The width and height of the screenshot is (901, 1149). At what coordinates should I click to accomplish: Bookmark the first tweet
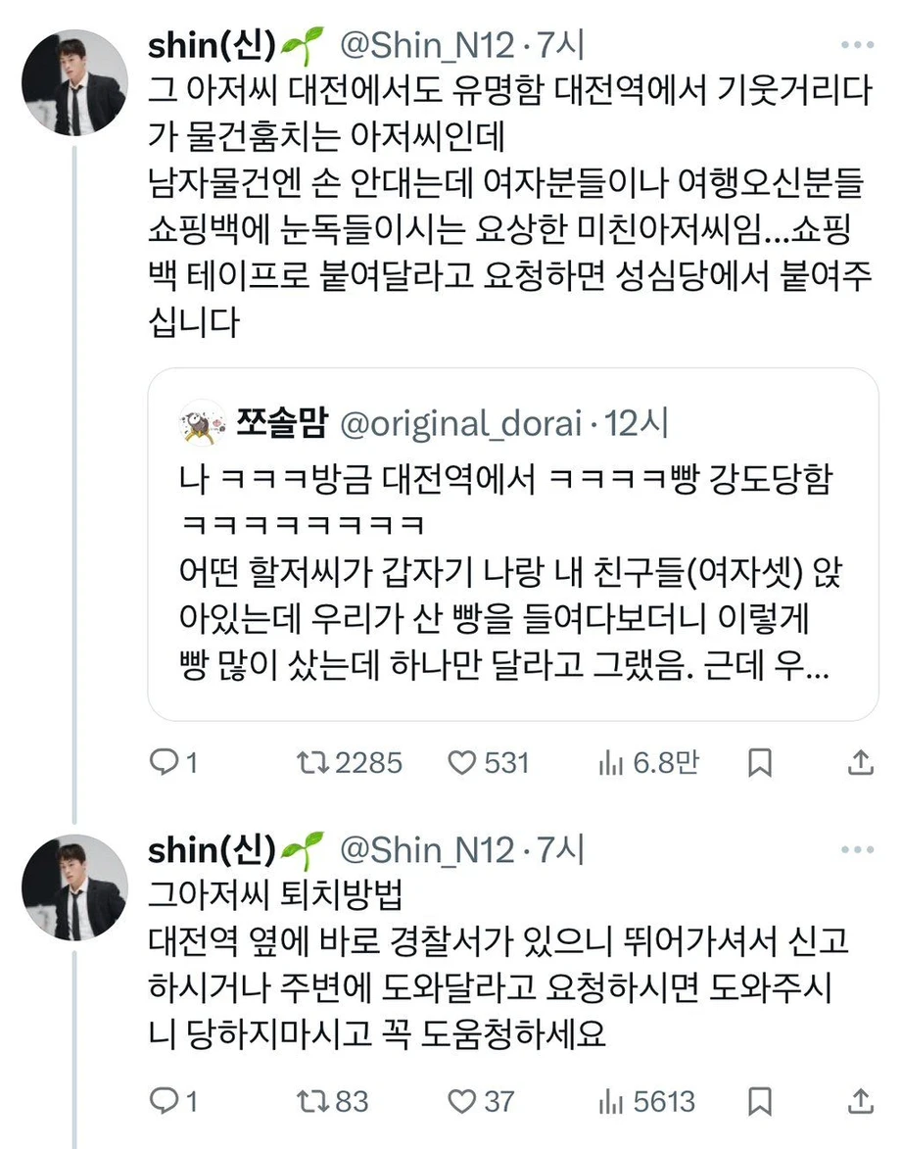click(760, 763)
